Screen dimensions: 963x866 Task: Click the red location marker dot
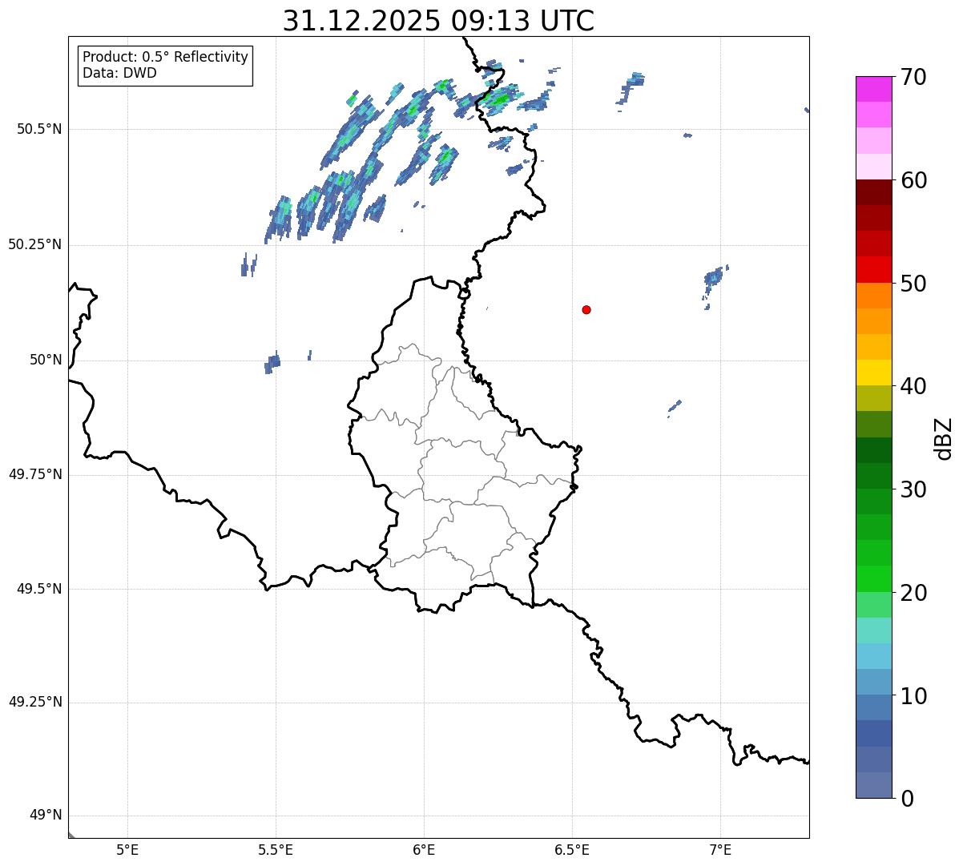tap(586, 309)
